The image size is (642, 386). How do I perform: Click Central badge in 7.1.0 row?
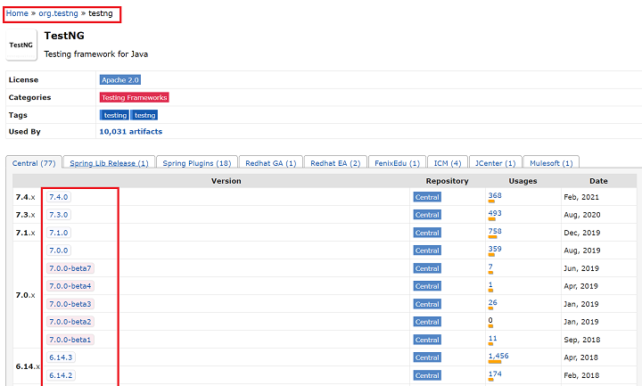click(x=427, y=233)
